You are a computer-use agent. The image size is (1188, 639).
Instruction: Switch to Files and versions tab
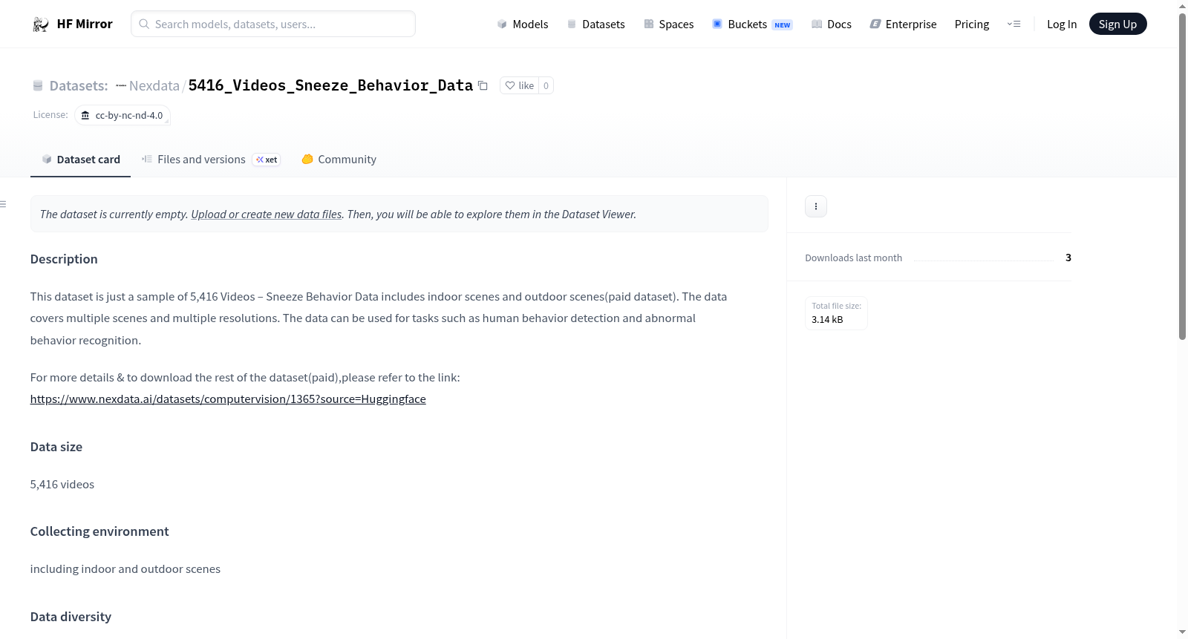pos(210,160)
